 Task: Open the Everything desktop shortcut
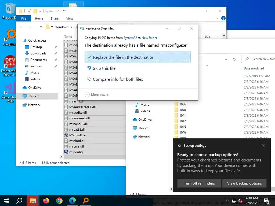click(10, 37)
